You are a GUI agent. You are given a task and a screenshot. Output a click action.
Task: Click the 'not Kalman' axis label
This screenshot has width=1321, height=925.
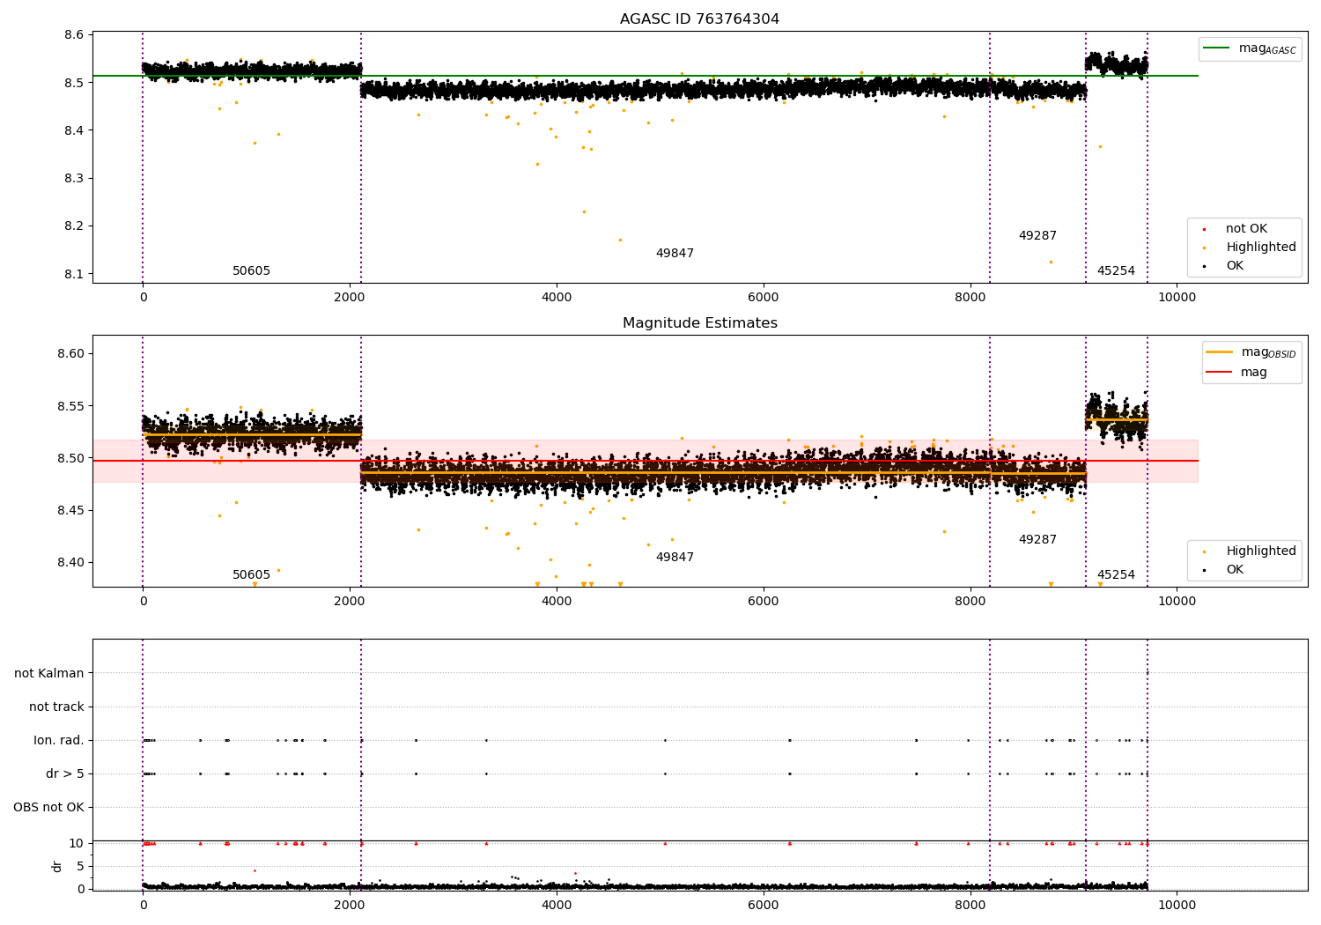point(49,674)
